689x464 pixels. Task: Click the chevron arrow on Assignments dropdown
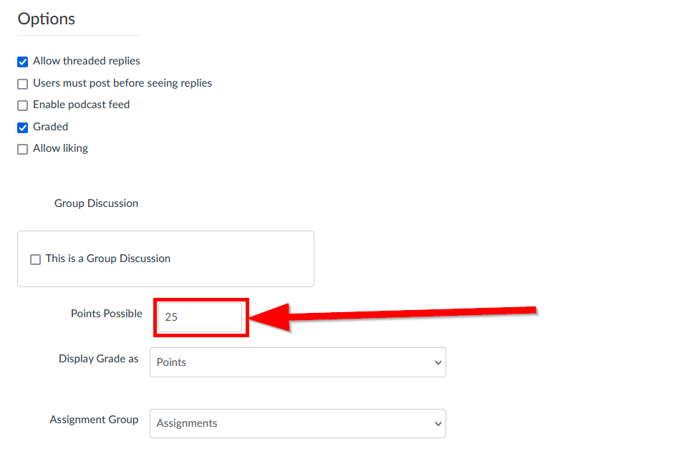click(x=438, y=424)
